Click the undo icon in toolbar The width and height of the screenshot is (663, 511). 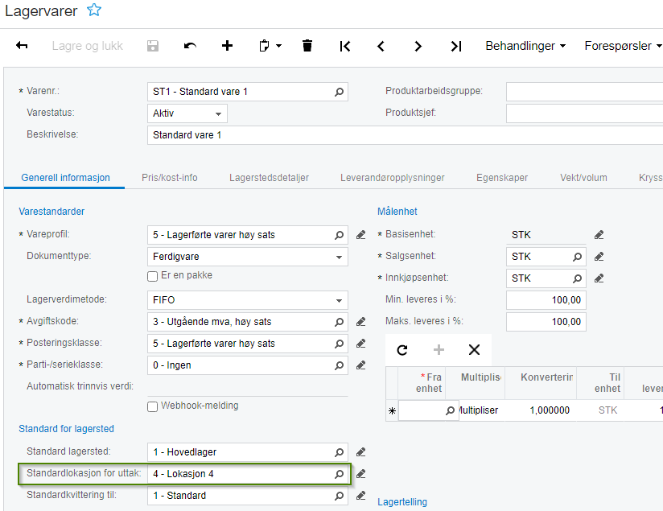190,46
